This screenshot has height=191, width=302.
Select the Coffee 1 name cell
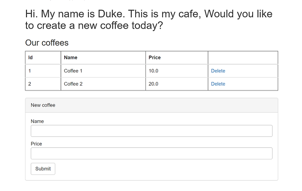click(73, 71)
